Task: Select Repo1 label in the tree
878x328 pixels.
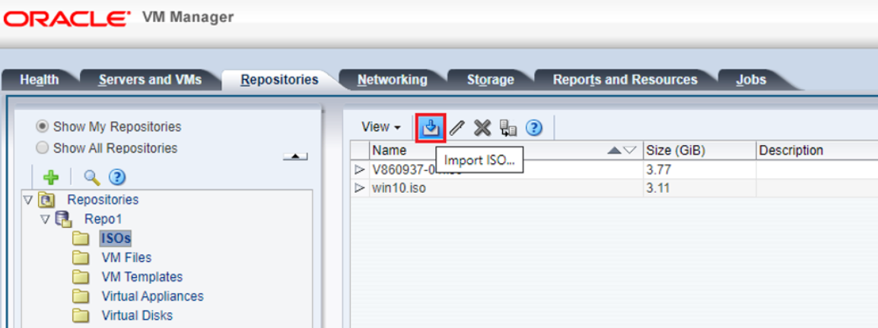Action: pyautogui.click(x=103, y=219)
